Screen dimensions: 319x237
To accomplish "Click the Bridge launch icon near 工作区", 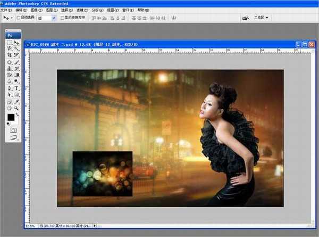I will [x=246, y=18].
